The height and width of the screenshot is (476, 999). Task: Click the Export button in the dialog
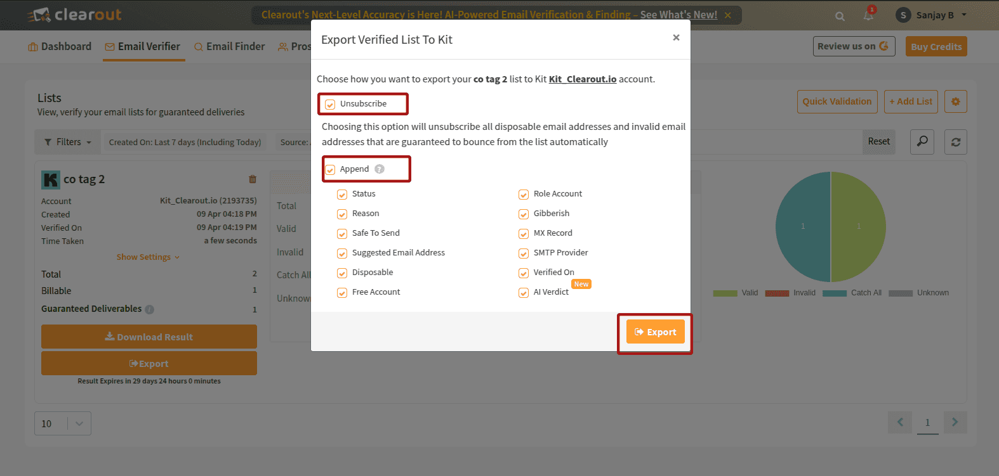click(656, 332)
